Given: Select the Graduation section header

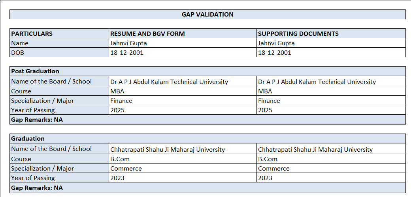Looking at the screenshot, I should tap(207, 139).
